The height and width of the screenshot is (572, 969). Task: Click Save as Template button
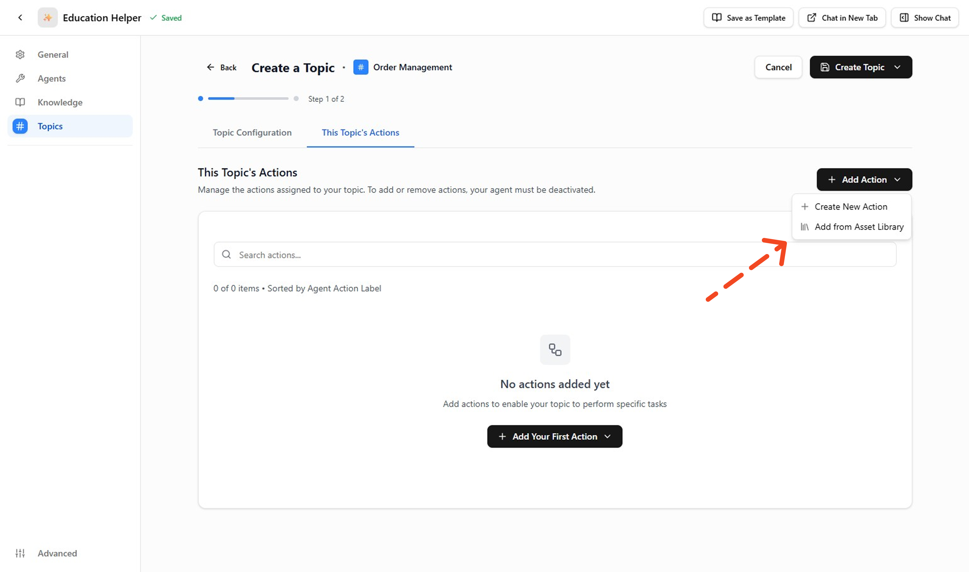[x=748, y=18]
